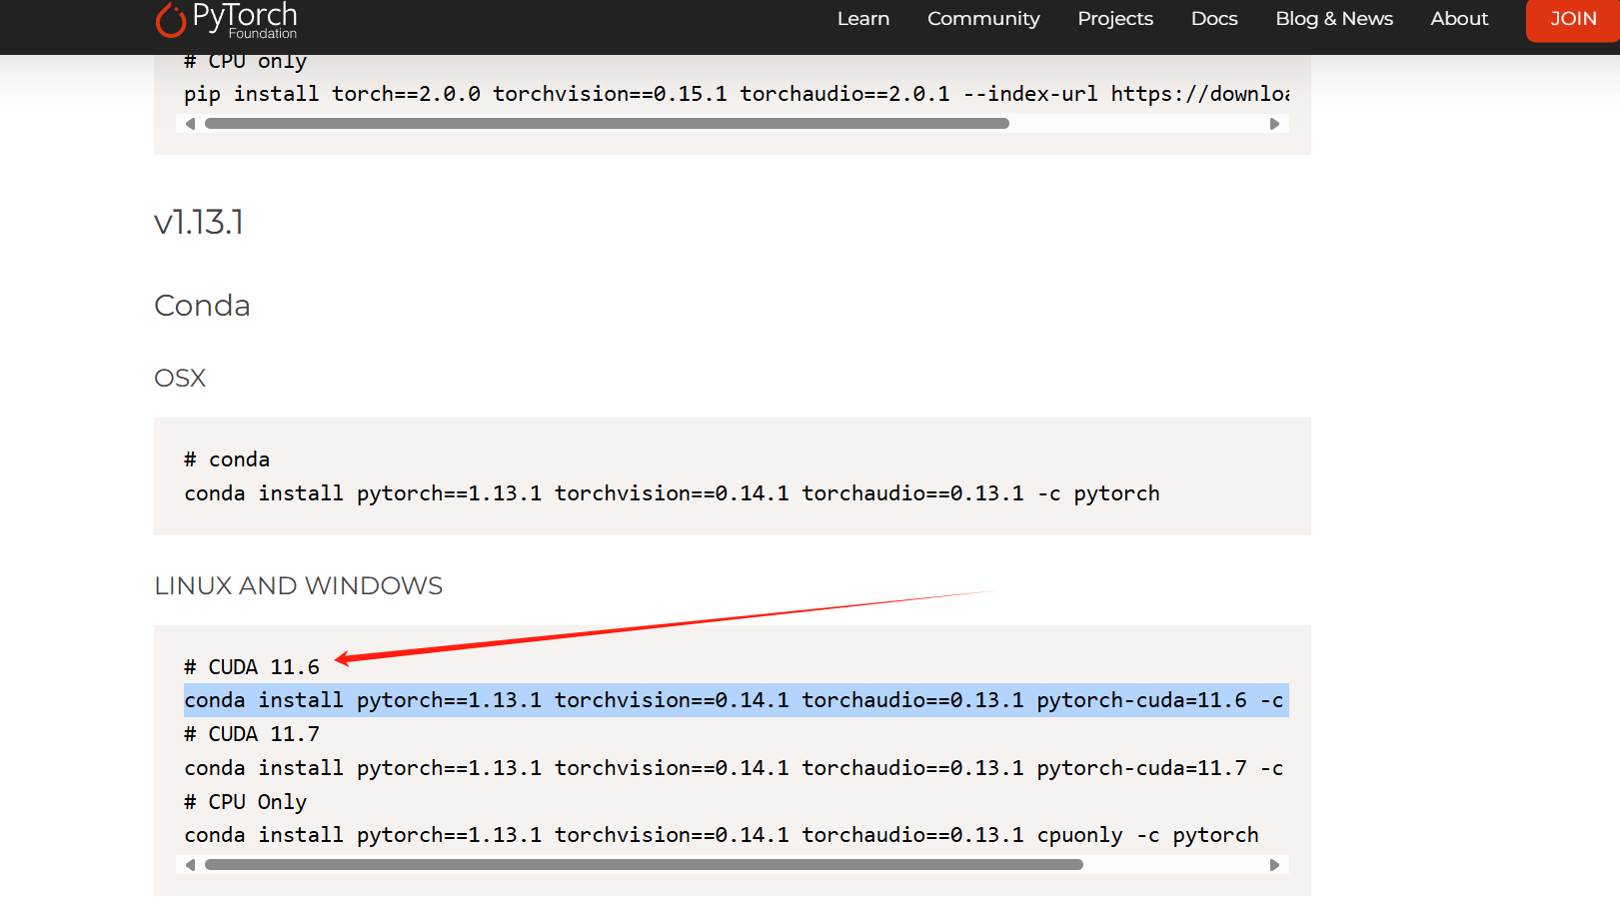Image resolution: width=1620 pixels, height=903 pixels.
Task: Click the OSX subheading
Action: point(180,379)
